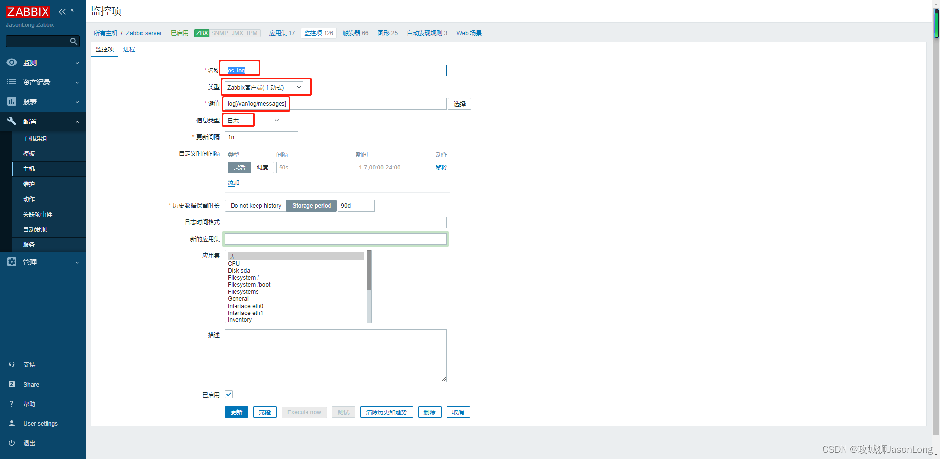
Task: Click the wrench icon for 配置
Action: coord(12,121)
